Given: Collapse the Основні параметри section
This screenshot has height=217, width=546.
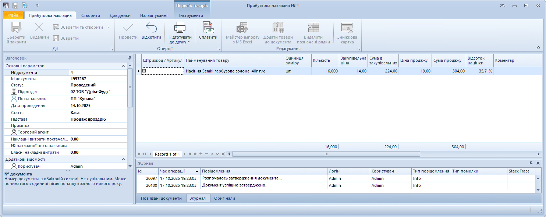Looking at the screenshot, I should (x=124, y=66).
